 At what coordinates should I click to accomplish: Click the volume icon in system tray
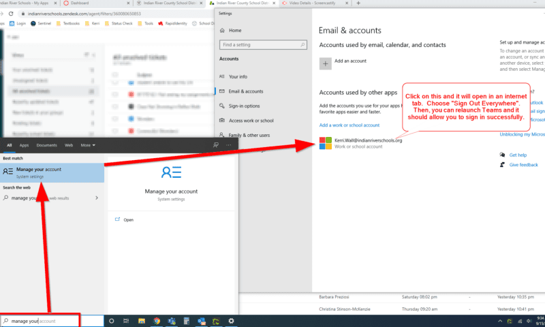click(529, 321)
